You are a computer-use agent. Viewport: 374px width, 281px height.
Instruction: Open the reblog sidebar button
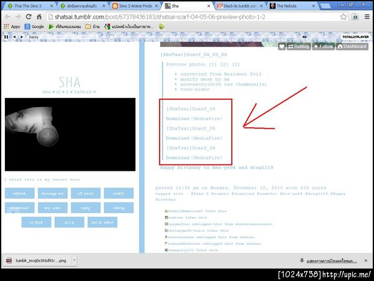[x=119, y=208]
